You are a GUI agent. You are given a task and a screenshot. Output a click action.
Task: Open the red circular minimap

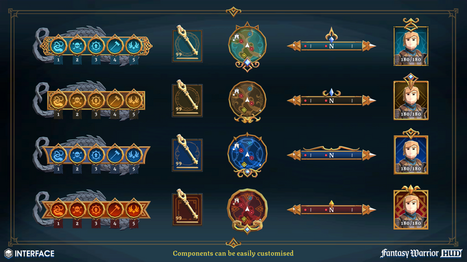tap(247, 208)
